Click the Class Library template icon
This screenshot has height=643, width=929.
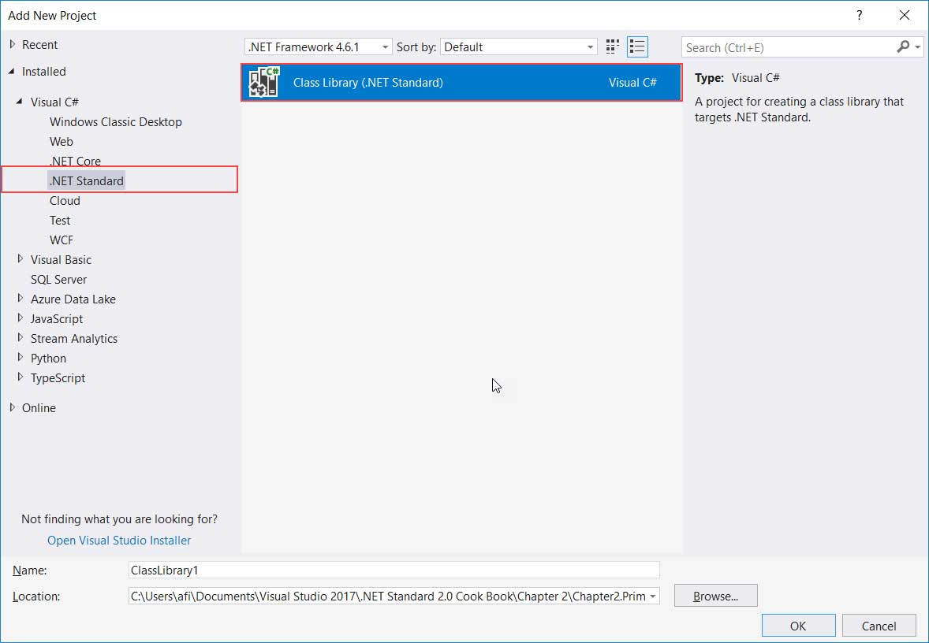pos(264,82)
